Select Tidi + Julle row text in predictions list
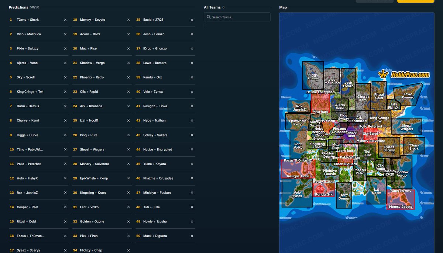This screenshot has width=443, height=253. pos(151,207)
